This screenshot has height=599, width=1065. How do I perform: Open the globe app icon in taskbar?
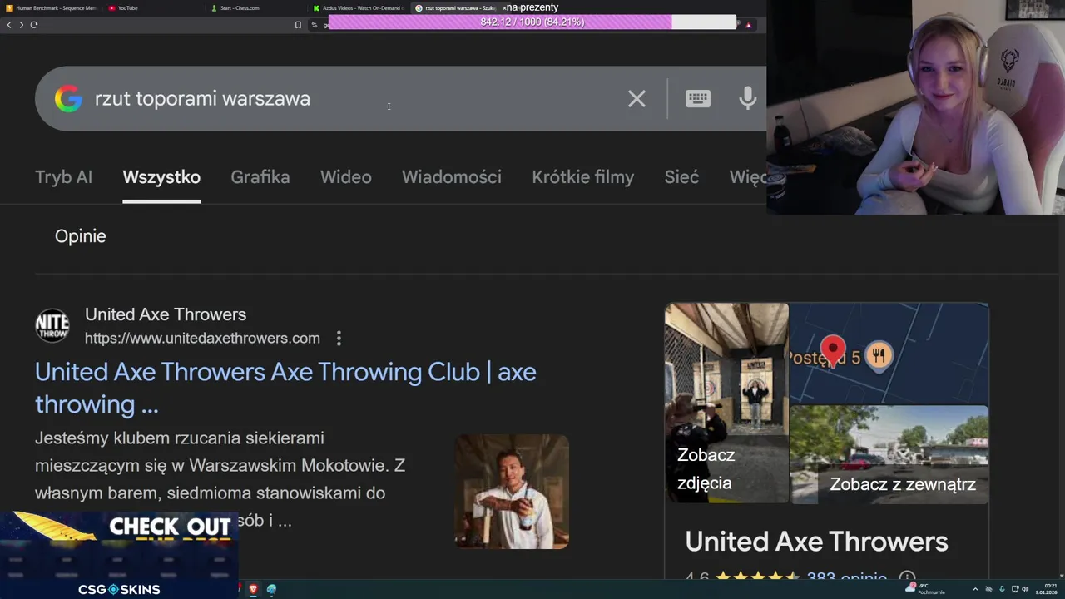pos(271,589)
